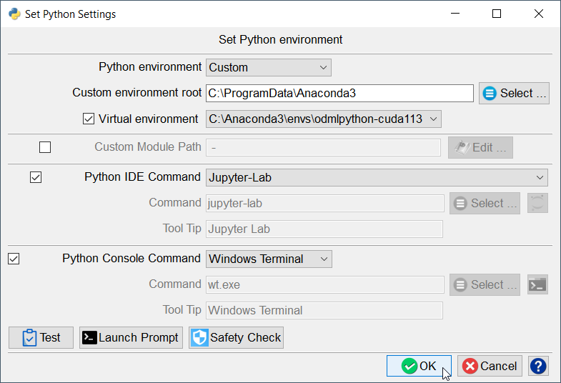Viewport: 561px width, 383px height.
Task: Launch the Python prompt console
Action: pos(131,337)
